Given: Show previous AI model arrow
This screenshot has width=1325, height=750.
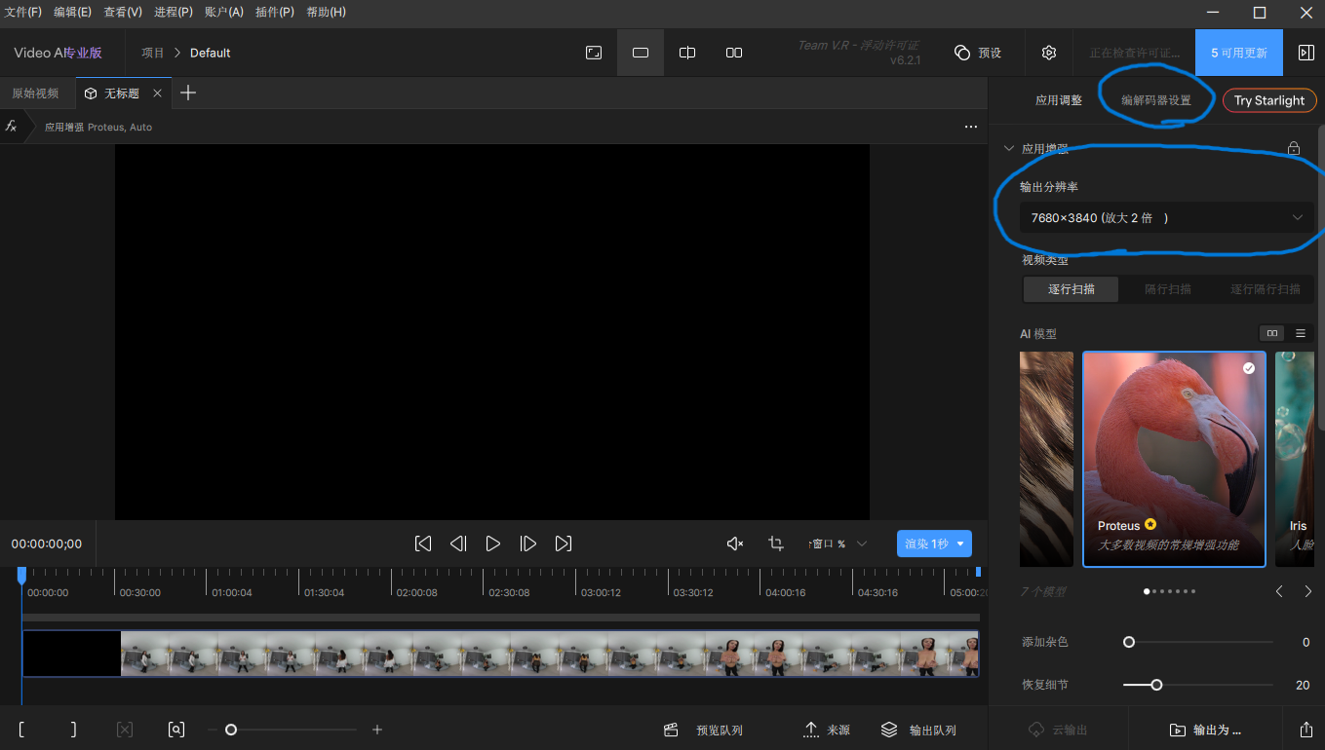Looking at the screenshot, I should (x=1280, y=591).
